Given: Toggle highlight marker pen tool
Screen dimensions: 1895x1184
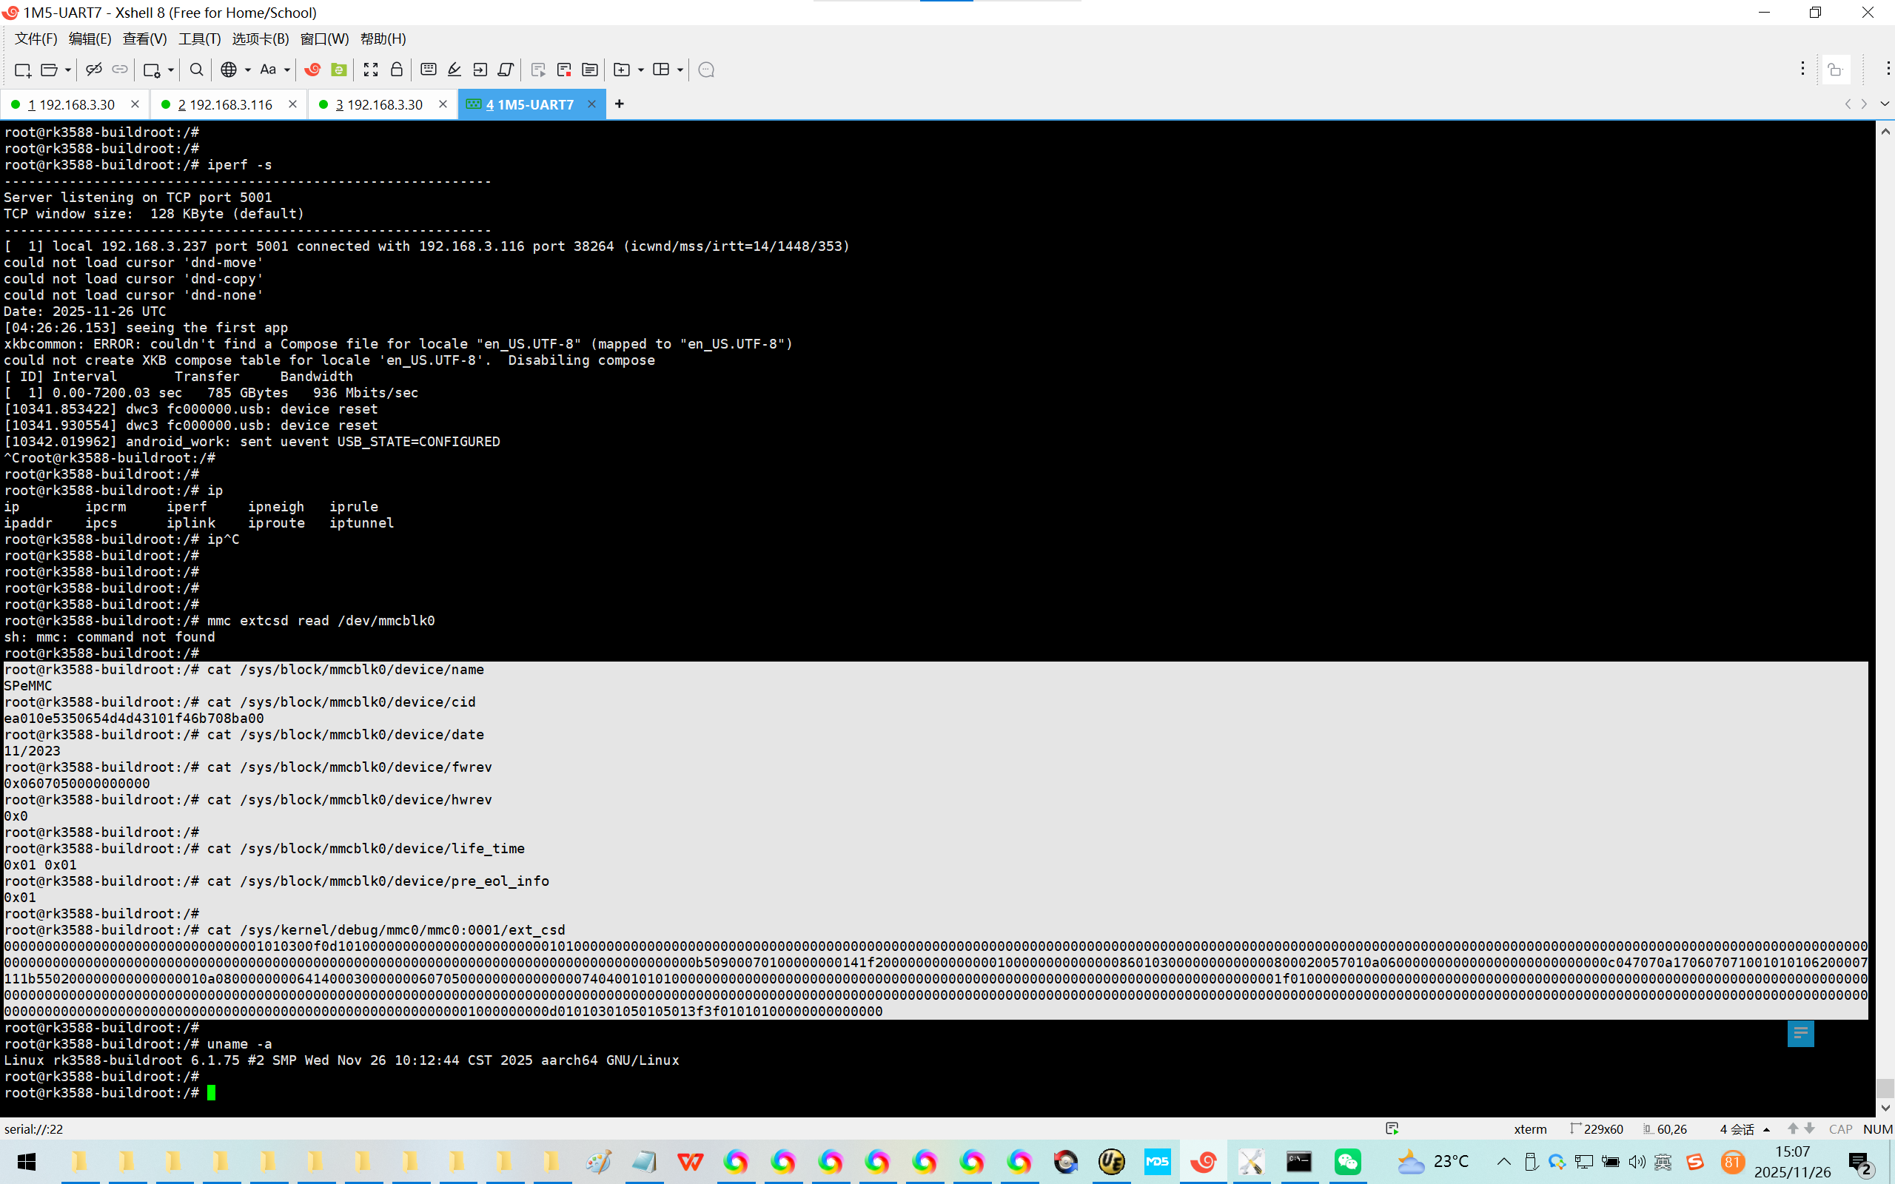Looking at the screenshot, I should point(455,70).
